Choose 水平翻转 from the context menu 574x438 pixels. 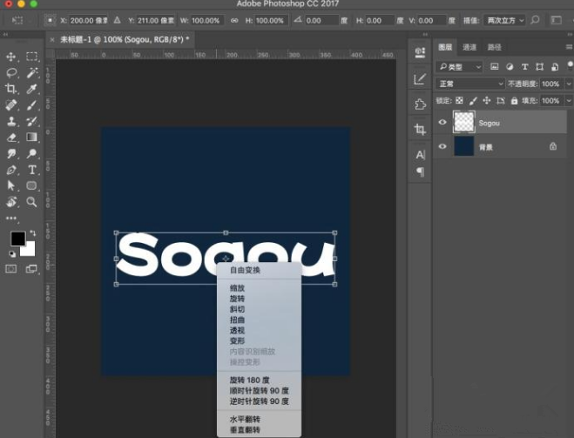coord(245,420)
